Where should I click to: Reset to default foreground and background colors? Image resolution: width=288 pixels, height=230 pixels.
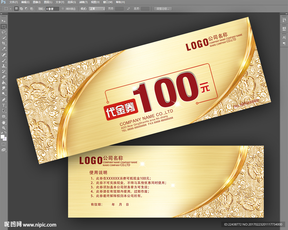[1, 132]
